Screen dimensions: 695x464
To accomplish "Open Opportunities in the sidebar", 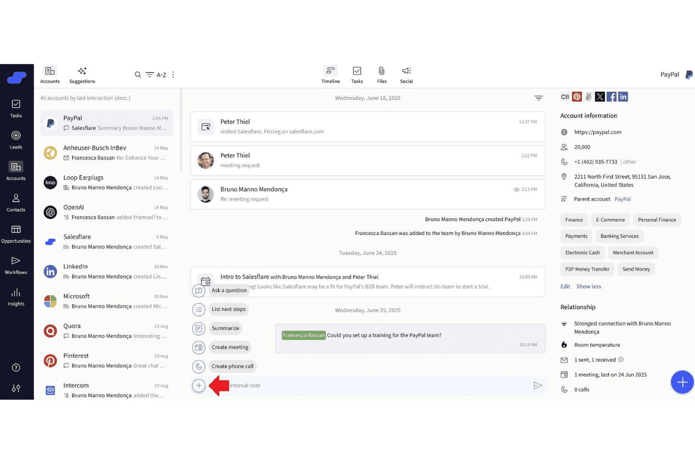I will tap(16, 234).
